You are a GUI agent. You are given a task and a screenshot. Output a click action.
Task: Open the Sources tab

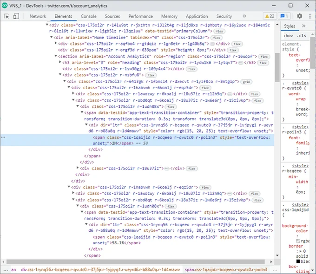point(112,16)
